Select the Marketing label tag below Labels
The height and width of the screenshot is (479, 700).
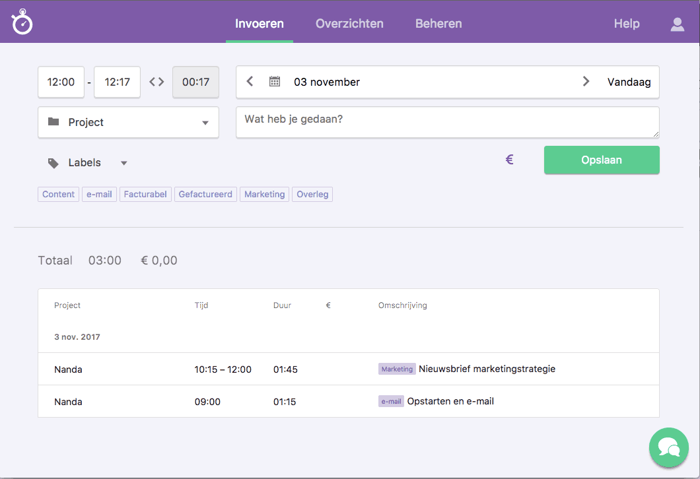coord(265,195)
